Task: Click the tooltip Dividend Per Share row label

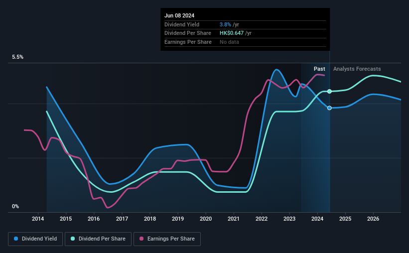Action: 187,33
